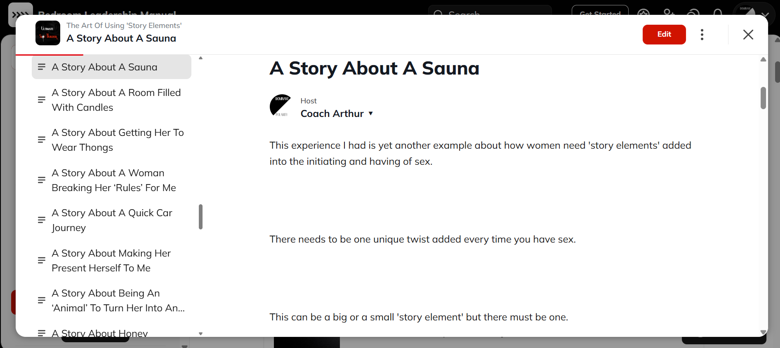Image resolution: width=780 pixels, height=348 pixels.
Task: Open 'A Story About A Quick Car Journey'
Action: 112,220
